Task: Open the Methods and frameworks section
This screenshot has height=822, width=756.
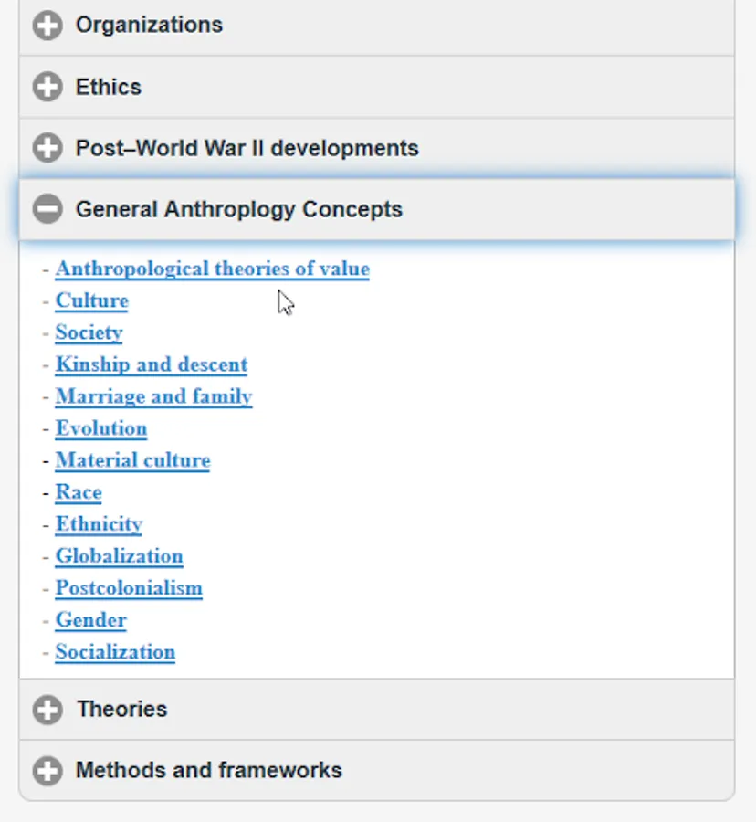Action: pos(208,771)
